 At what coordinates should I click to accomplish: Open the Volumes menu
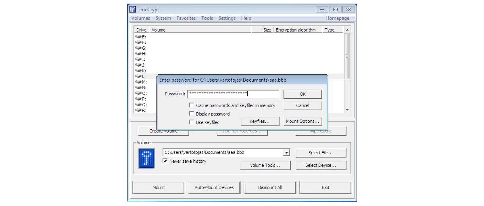click(x=141, y=18)
